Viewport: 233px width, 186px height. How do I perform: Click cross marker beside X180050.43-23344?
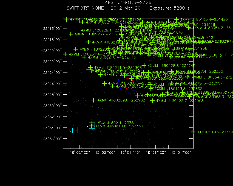(193, 132)
